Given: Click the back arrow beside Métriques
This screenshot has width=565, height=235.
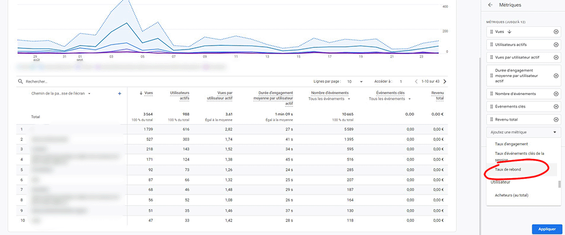Looking at the screenshot, I should 490,5.
